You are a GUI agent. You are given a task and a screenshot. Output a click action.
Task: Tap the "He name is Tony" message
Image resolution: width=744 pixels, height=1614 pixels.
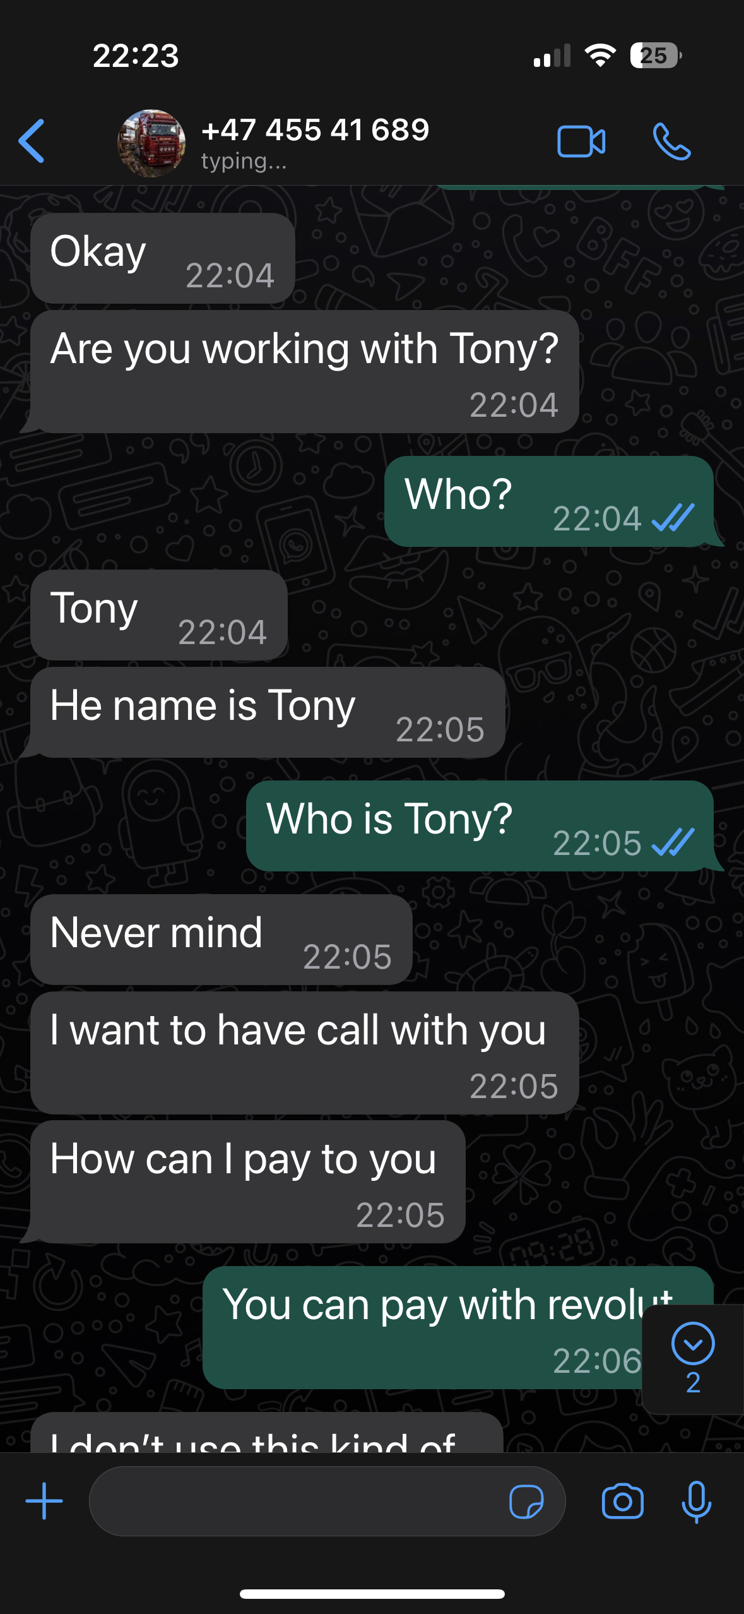coord(268,712)
